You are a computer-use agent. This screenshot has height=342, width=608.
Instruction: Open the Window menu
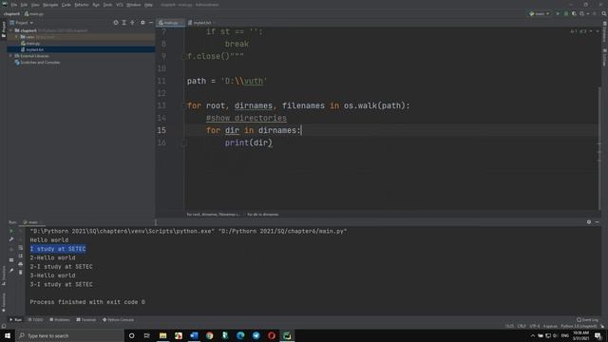pyautogui.click(x=133, y=5)
